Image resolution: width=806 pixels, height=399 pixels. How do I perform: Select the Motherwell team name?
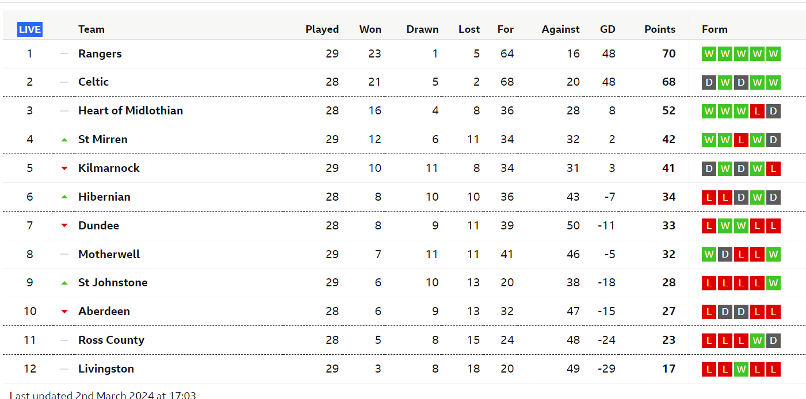[x=109, y=254]
